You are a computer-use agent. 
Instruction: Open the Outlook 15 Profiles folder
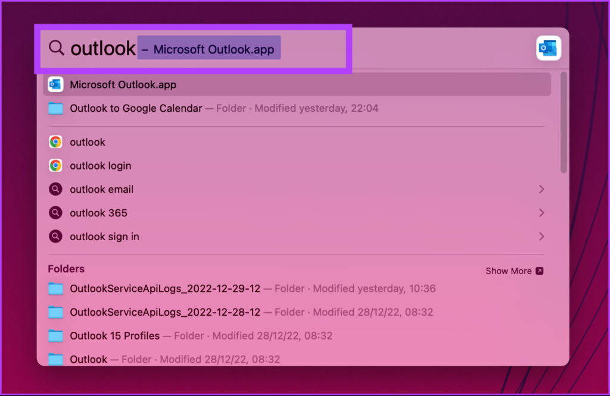pyautogui.click(x=297, y=336)
